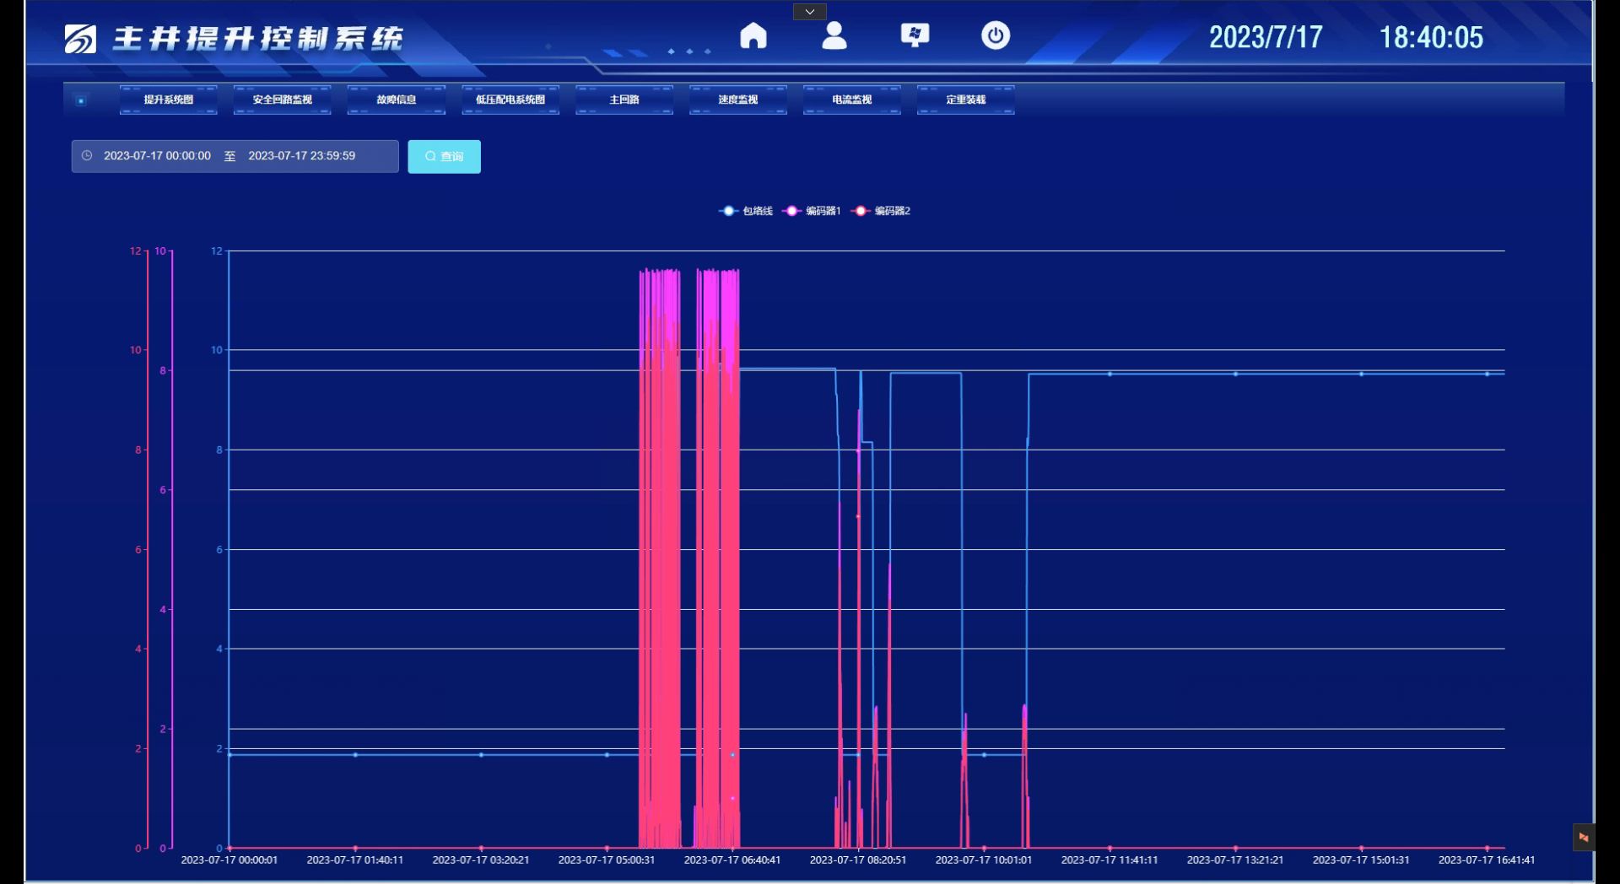Open the end datetime 2023-07-17 23:59:59 picker
This screenshot has height=884, width=1620.
[x=301, y=156]
